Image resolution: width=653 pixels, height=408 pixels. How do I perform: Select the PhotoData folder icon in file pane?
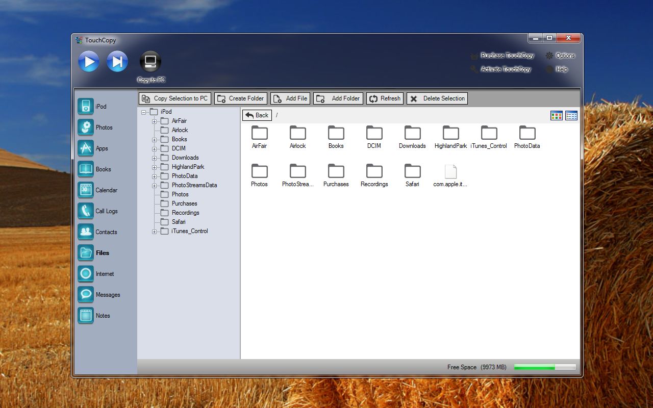coord(528,133)
